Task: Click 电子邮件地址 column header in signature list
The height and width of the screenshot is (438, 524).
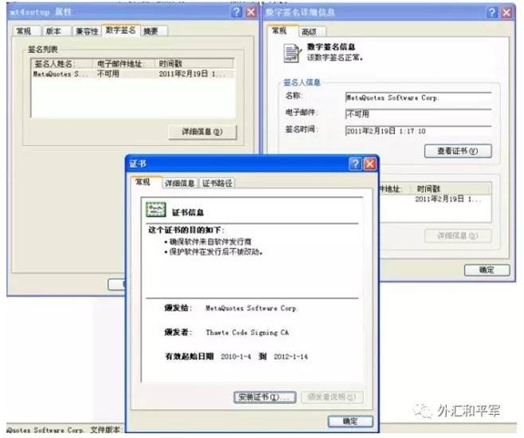Action: click(x=123, y=64)
